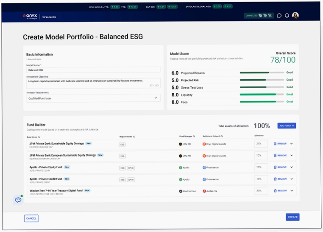Click ESG tag on European Sustainable Equity row
Image resolution: width=323 pixels, height=232 pixels.
122,156
